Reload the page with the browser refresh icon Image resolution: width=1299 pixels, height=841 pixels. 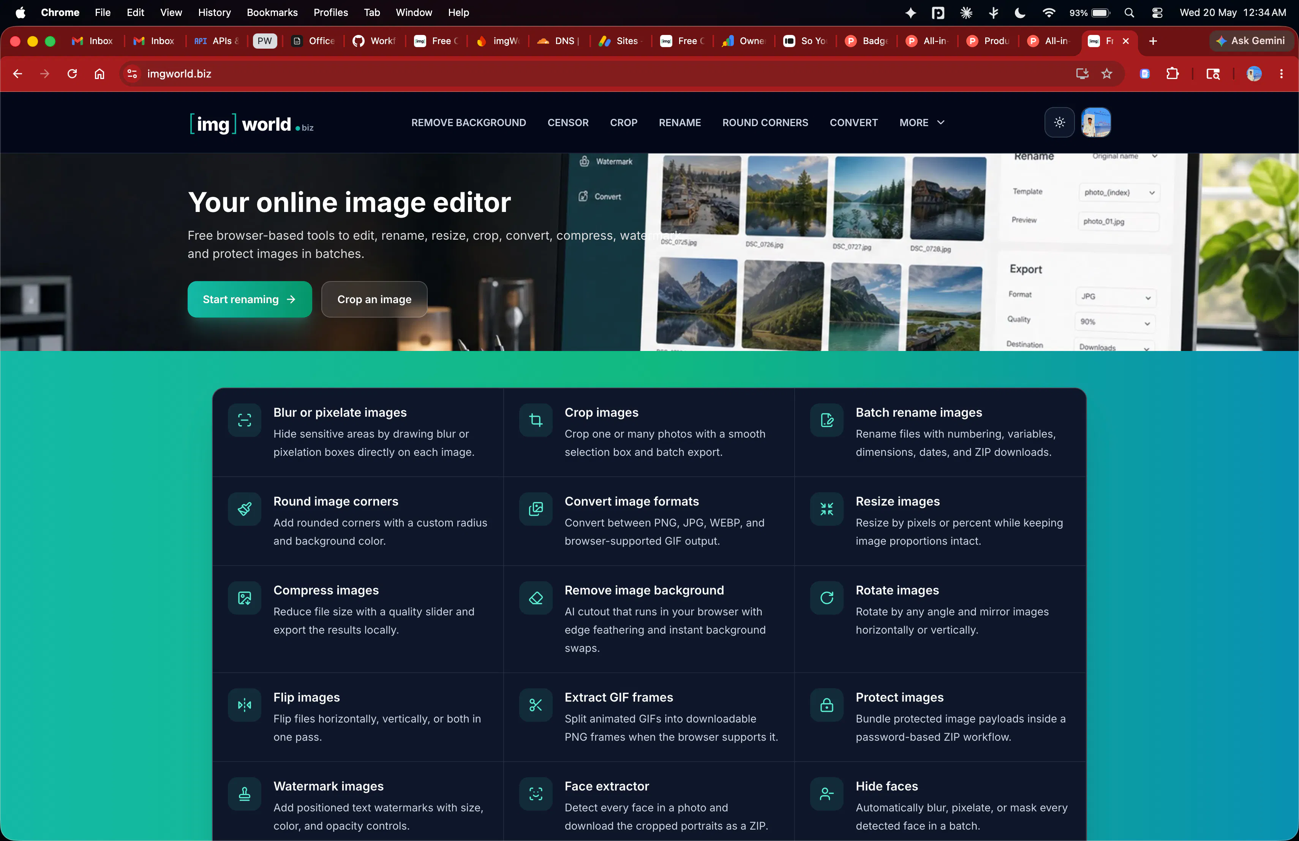[72, 74]
